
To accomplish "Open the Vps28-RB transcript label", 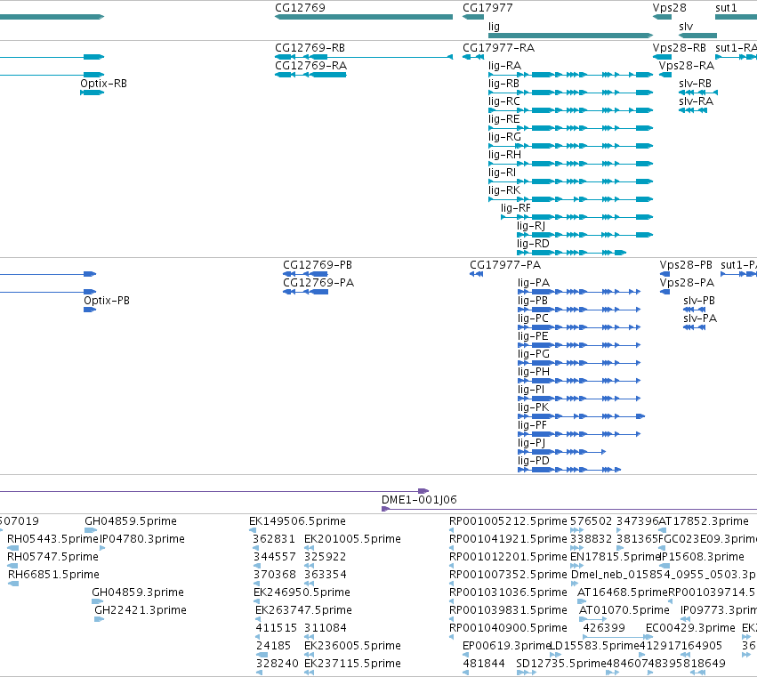I will pos(680,48).
